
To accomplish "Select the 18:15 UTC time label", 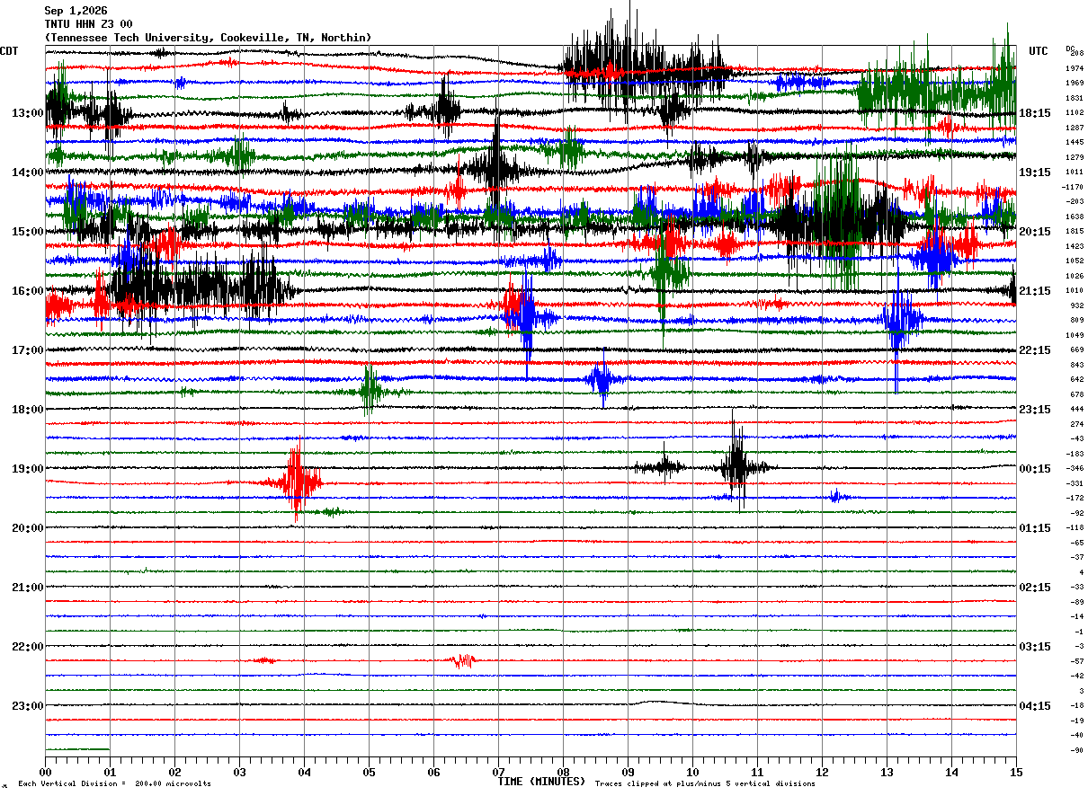I will click(x=1034, y=113).
